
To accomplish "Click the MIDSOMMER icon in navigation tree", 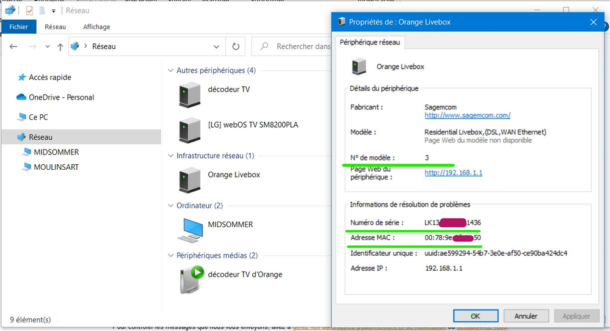I will point(27,152).
